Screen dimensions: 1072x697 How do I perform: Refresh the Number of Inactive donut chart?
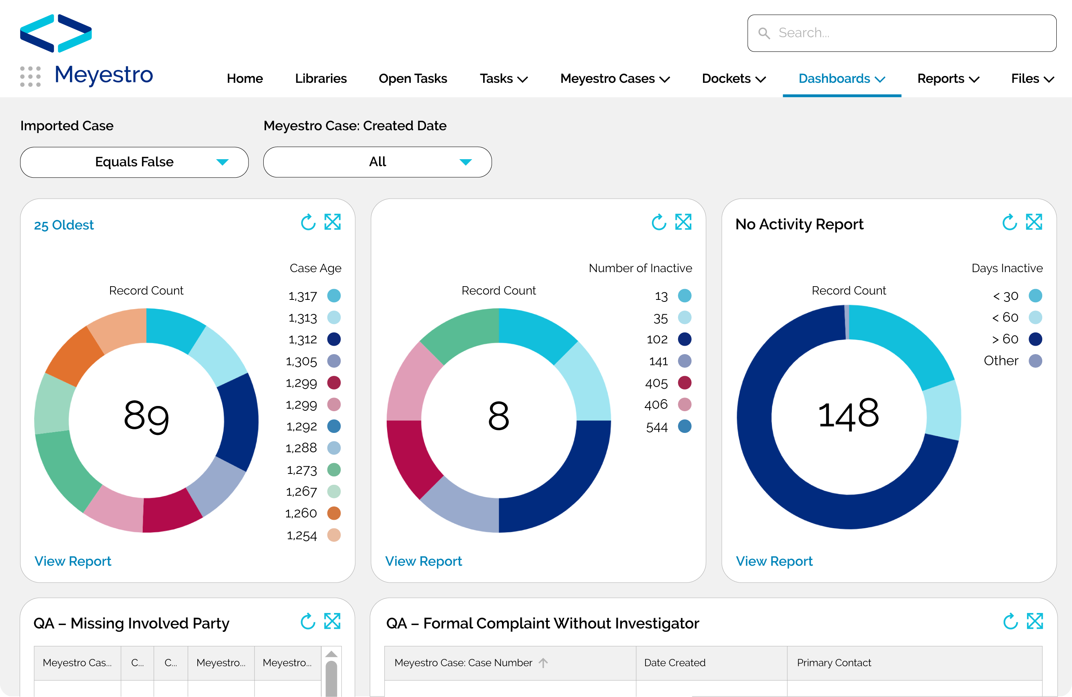tap(658, 221)
